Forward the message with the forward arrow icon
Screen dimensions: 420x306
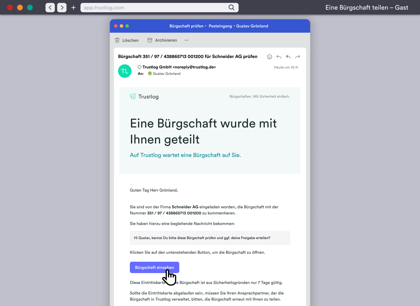coord(297,57)
